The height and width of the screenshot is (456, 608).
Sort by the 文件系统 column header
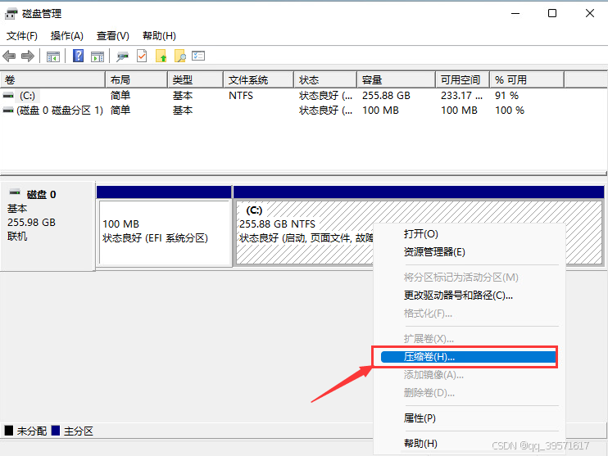[259, 79]
